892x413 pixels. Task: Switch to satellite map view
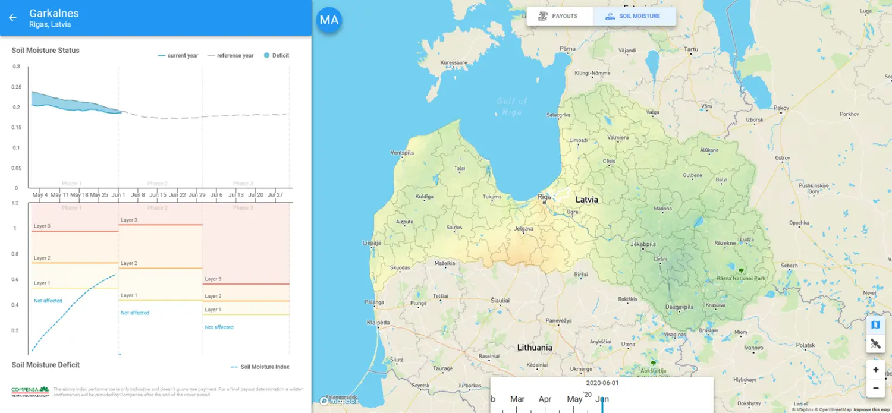coord(875,343)
